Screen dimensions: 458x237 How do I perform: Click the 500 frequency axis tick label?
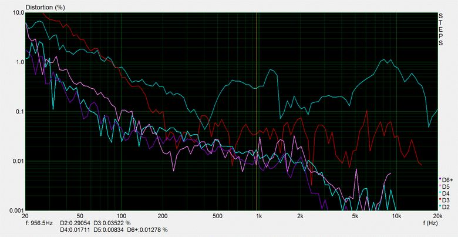[217, 216]
